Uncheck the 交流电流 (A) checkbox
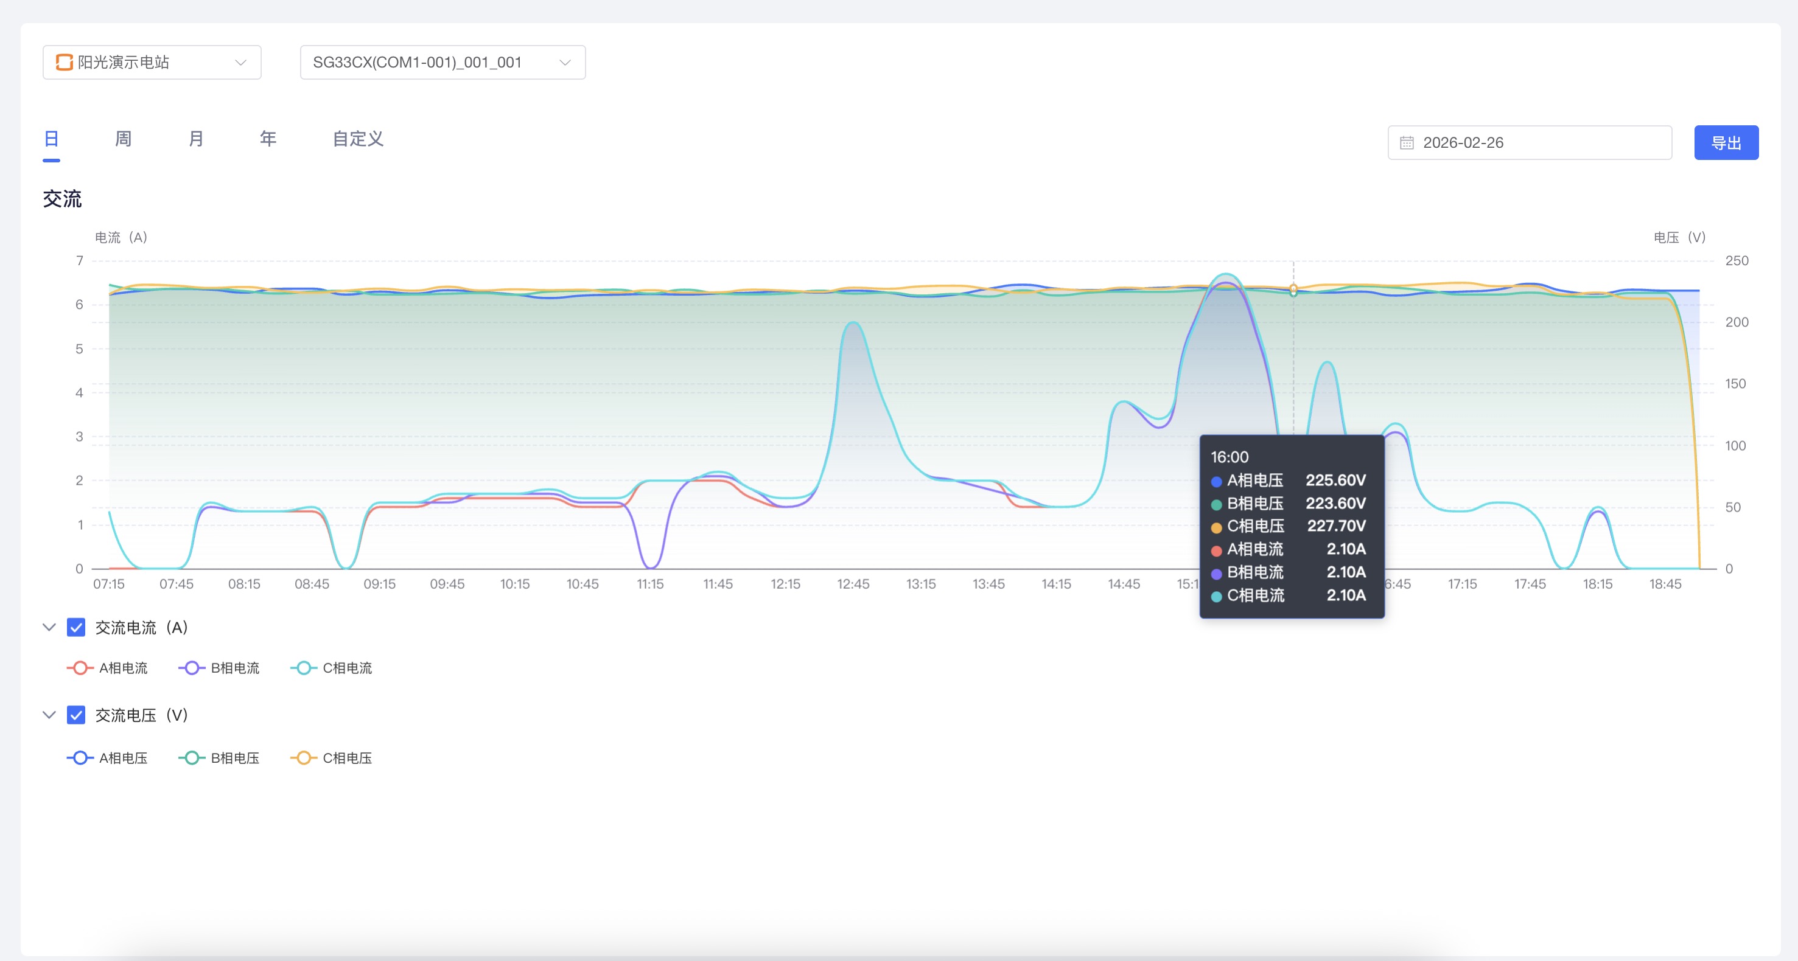The height and width of the screenshot is (961, 1798). (x=76, y=628)
